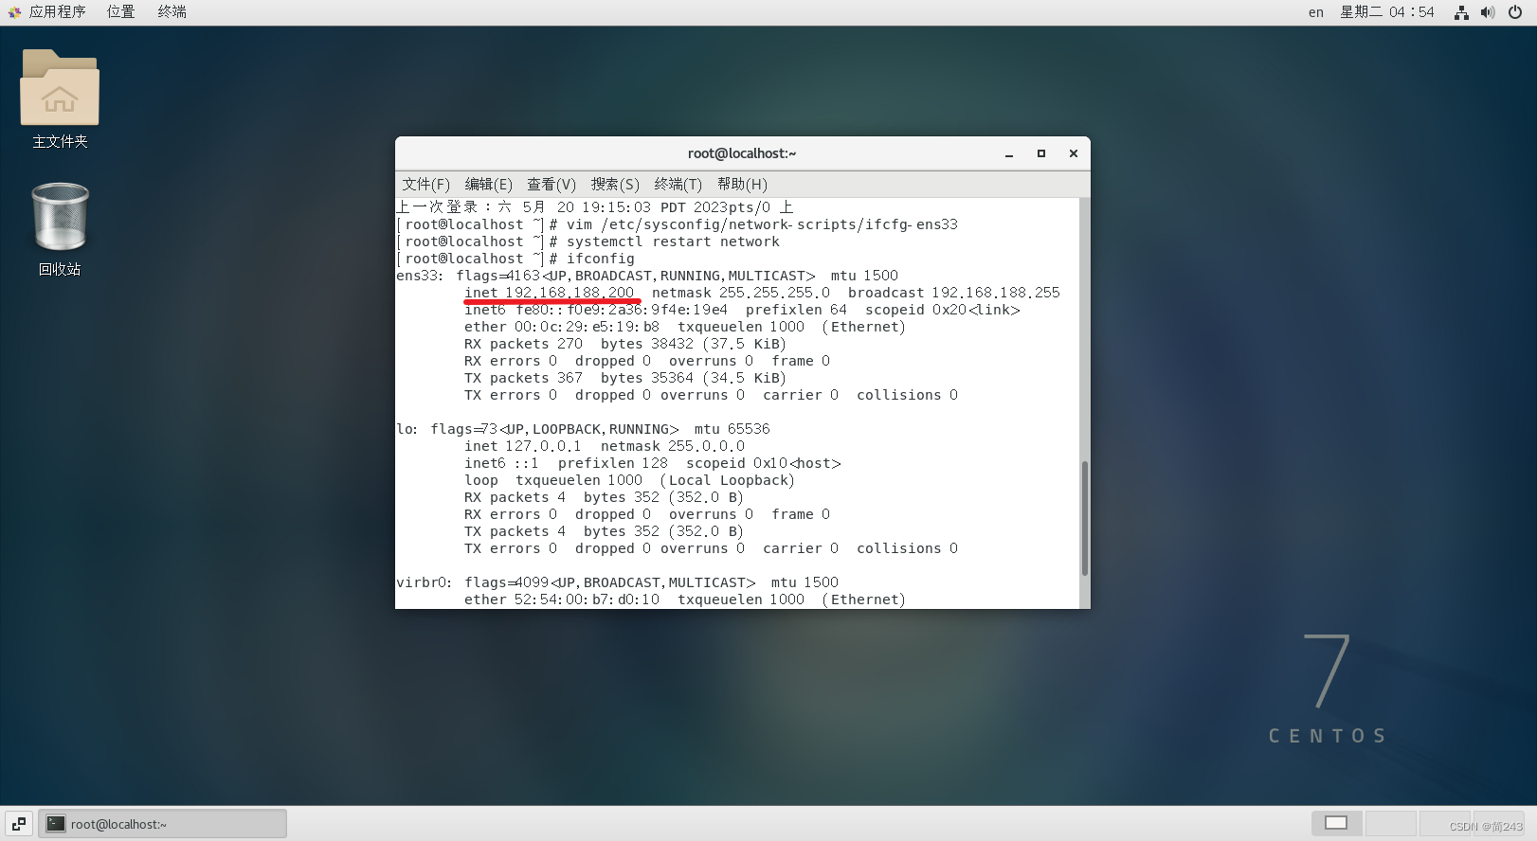Open 查看(V) menu in terminal

point(552,184)
